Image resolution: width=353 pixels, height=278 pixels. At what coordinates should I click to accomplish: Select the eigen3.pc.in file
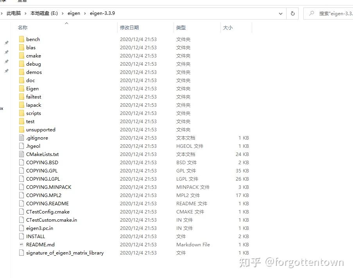click(40, 228)
